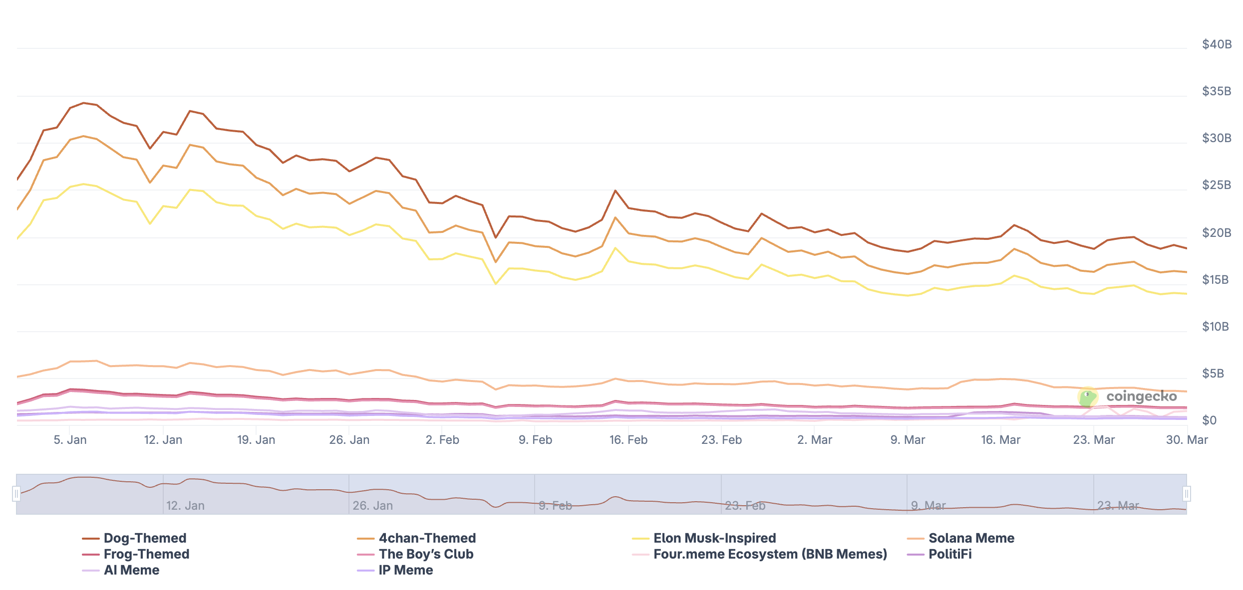Toggle the AI Meme legend entry

pyautogui.click(x=131, y=570)
